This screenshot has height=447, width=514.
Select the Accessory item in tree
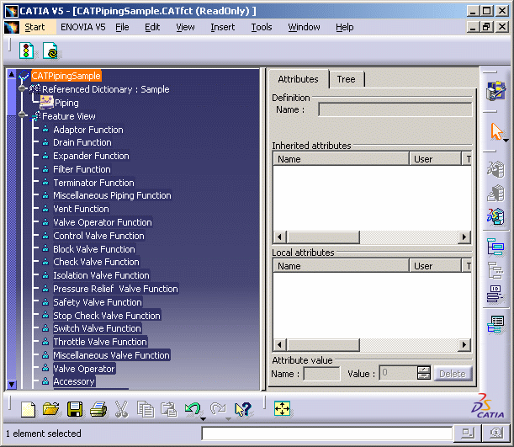74,381
